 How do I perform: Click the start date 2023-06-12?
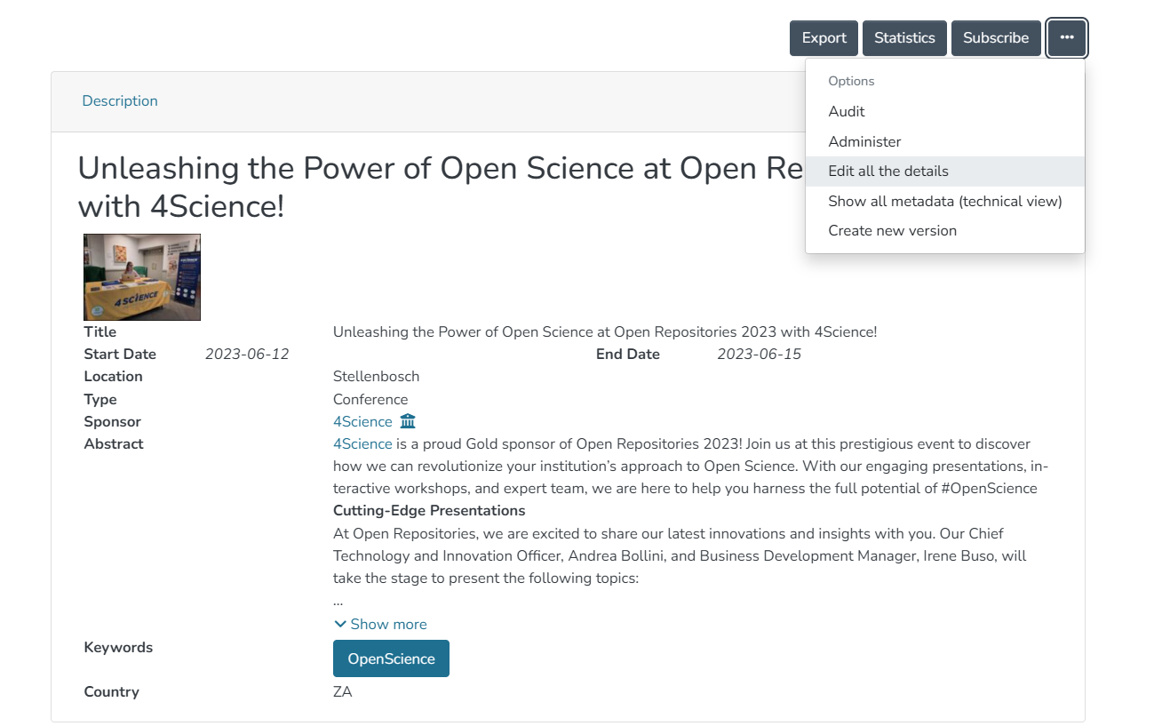point(247,355)
